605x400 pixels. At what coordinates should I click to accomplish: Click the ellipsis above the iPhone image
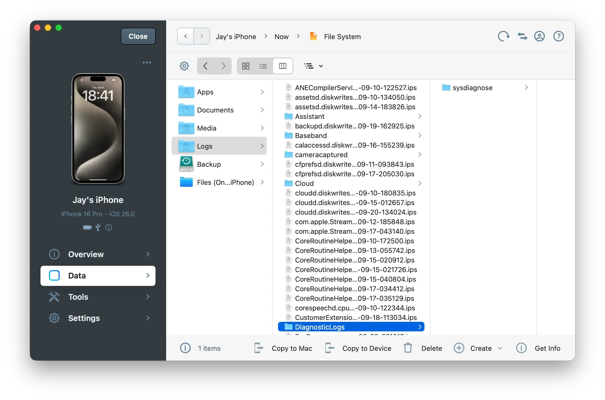tap(147, 62)
